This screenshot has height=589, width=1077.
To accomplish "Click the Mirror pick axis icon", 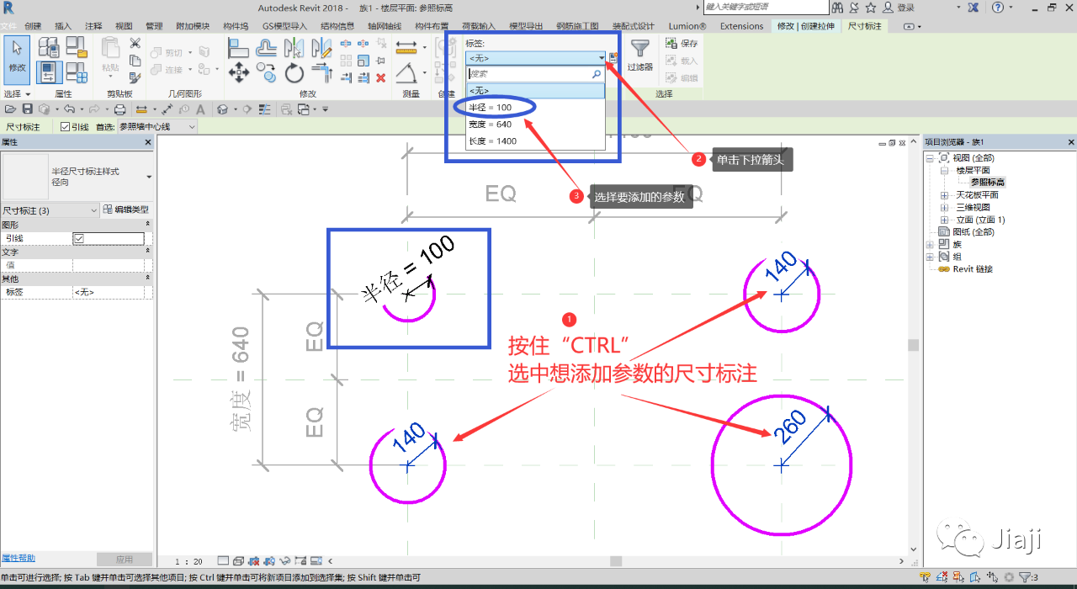I will pyautogui.click(x=294, y=49).
